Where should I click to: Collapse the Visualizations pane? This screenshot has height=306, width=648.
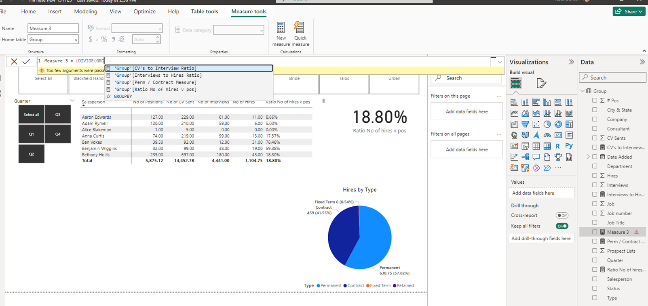571,62
